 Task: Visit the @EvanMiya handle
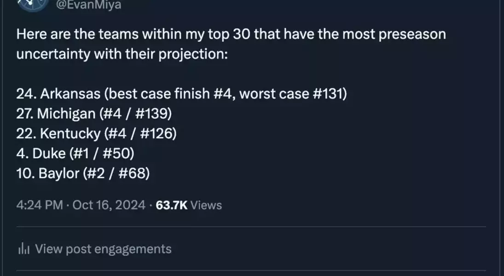coord(88,5)
